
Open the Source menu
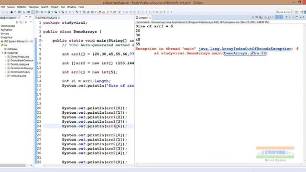(x=11, y=7)
